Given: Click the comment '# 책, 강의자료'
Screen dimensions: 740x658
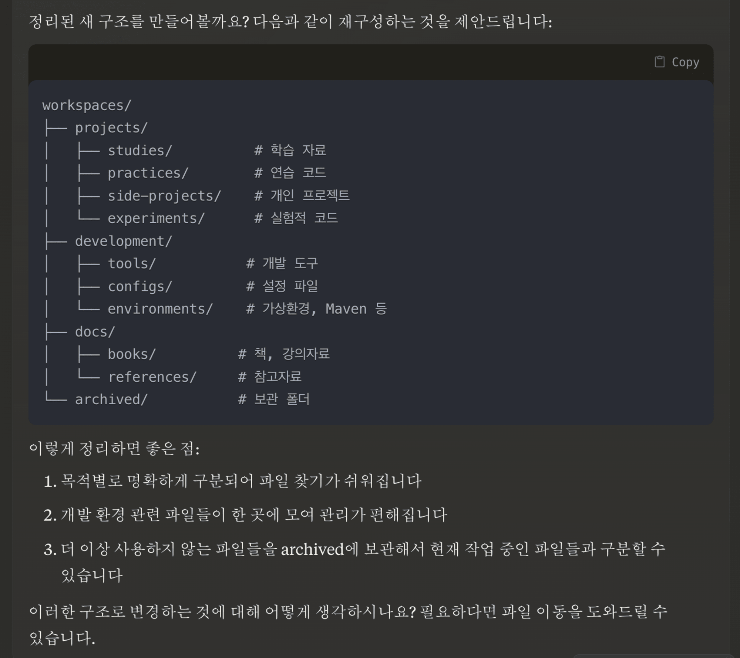Looking at the screenshot, I should (283, 354).
